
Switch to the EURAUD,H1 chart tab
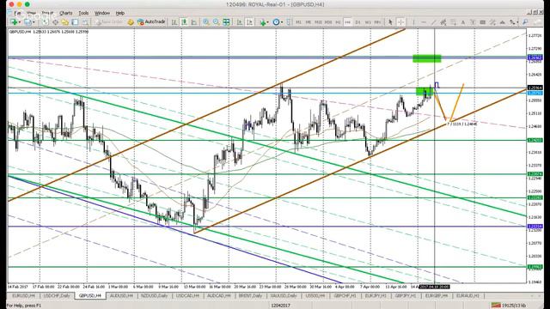[x=467, y=295]
